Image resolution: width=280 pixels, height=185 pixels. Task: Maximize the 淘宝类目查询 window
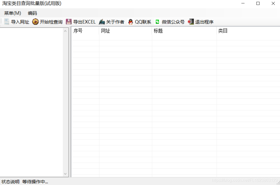[258, 3]
